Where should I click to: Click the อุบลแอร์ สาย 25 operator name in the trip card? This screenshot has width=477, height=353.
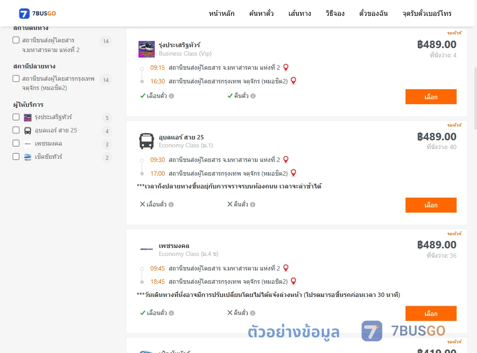point(182,137)
